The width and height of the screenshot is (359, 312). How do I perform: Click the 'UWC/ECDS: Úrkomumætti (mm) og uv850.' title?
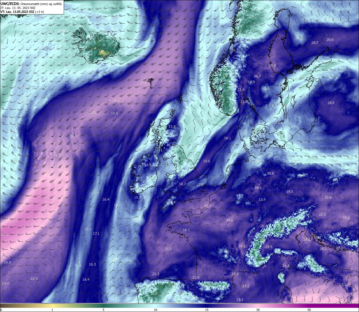31,4
